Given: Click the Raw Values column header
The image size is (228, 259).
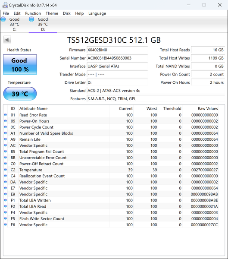Looking at the screenshot, I should [208, 108].
